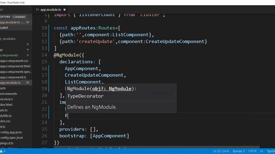Open app.component.ts file
This screenshot has width=275, height=154.
point(13,77)
